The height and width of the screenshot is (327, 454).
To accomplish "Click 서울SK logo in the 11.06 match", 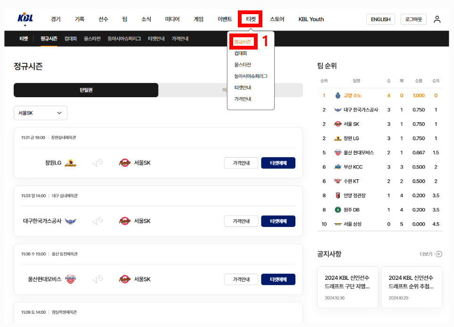I will [x=125, y=279].
